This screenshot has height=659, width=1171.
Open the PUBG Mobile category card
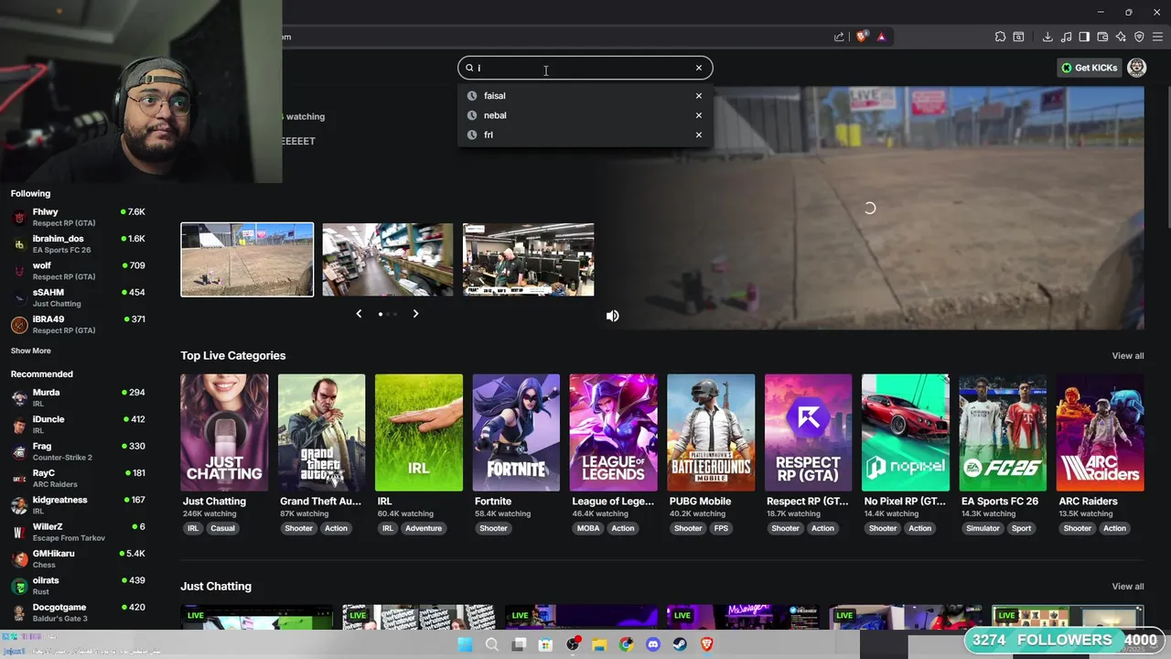coord(711,433)
